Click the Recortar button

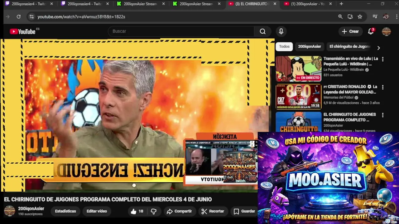tap(213, 211)
